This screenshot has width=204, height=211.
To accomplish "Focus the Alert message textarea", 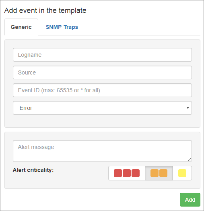I will (x=102, y=151).
